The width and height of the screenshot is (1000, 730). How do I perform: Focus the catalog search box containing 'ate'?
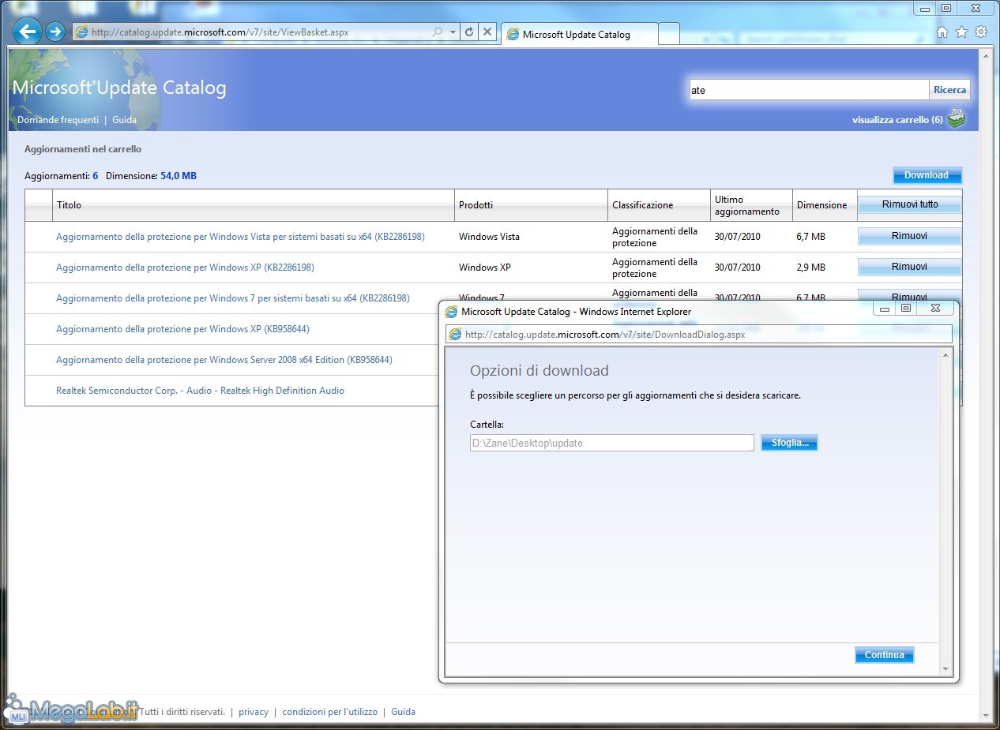pyautogui.click(x=809, y=90)
